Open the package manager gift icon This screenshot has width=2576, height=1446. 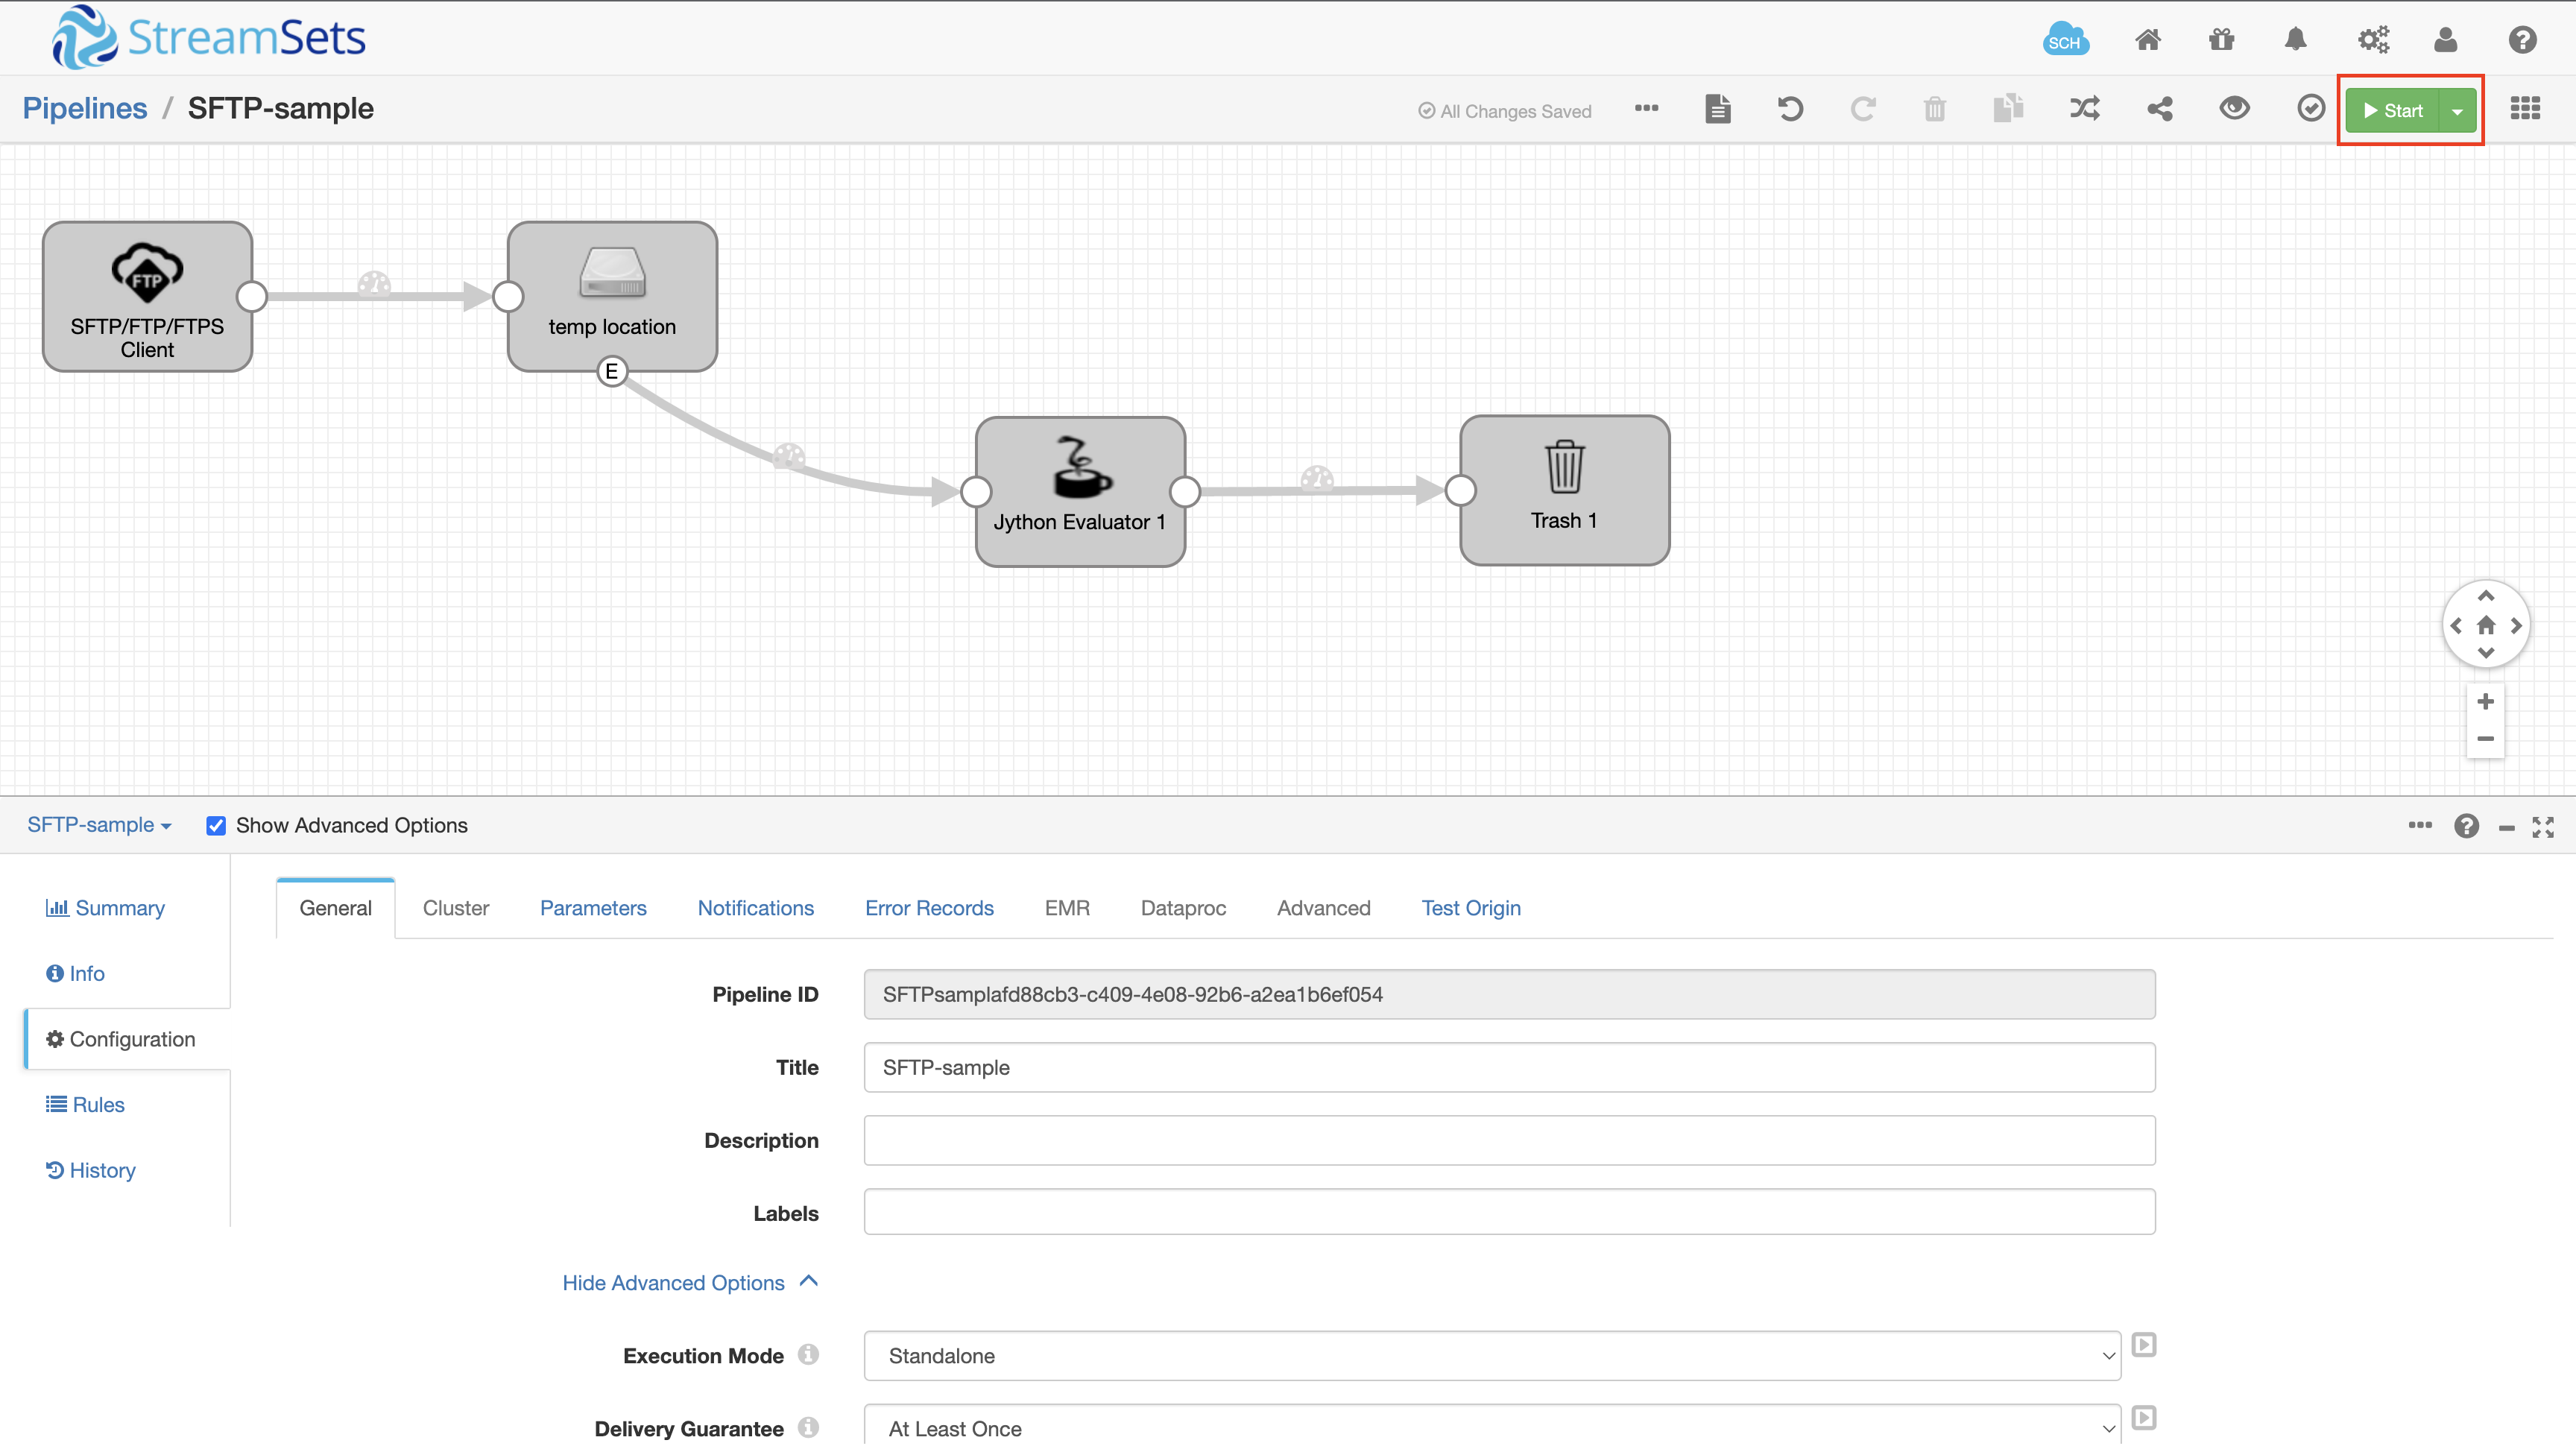pos(2222,39)
